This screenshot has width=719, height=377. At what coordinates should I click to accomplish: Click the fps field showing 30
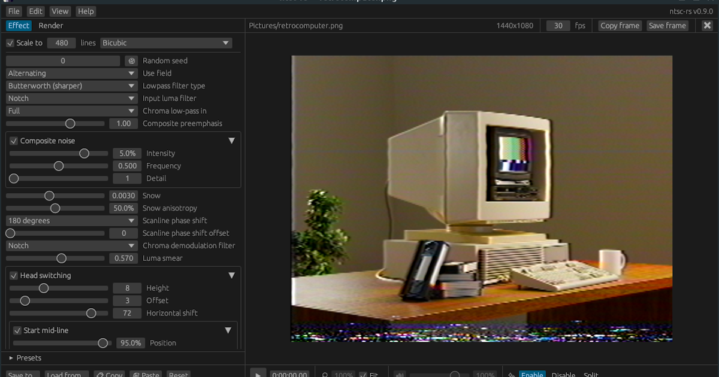pos(558,26)
